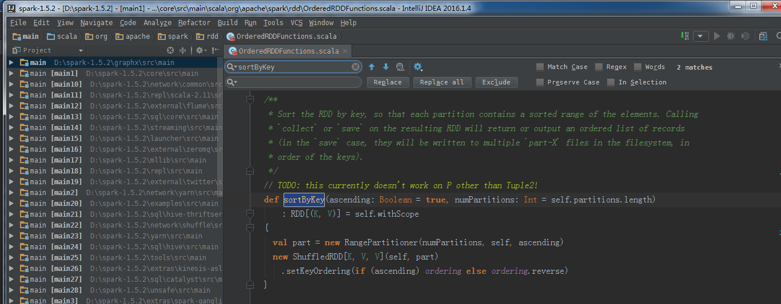Screen dimensions: 781x304
Task: Expand the main graphx module node
Action: pyautogui.click(x=12, y=63)
